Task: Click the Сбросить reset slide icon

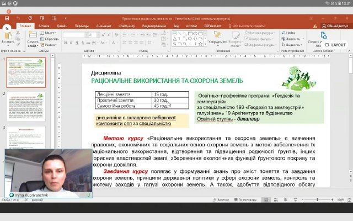Action: [51, 39]
